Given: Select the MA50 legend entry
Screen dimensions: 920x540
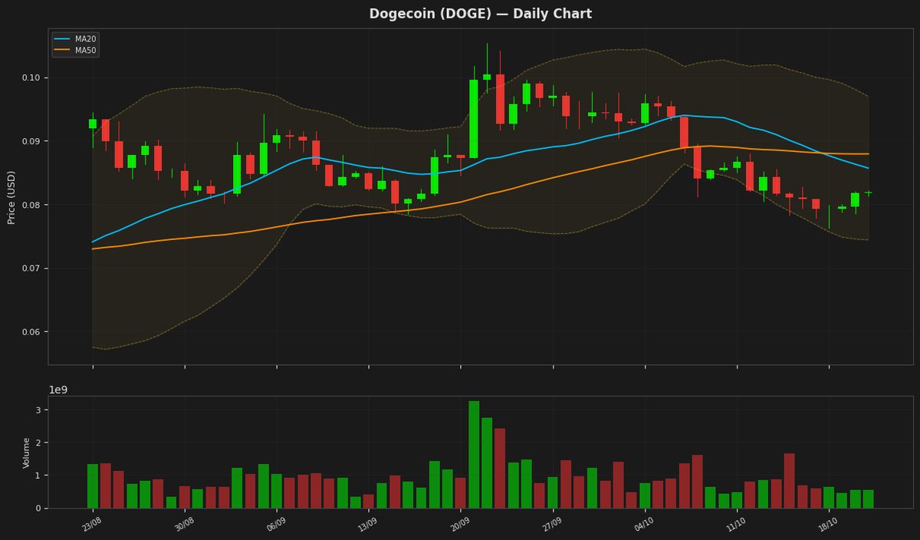Looking at the screenshot, I should tap(75, 50).
